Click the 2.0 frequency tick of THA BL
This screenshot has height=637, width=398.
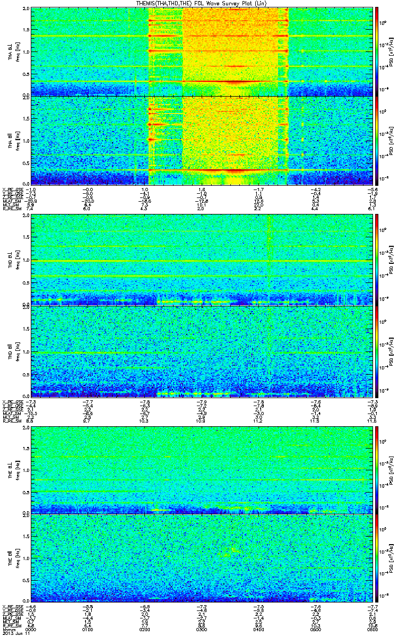26,10
